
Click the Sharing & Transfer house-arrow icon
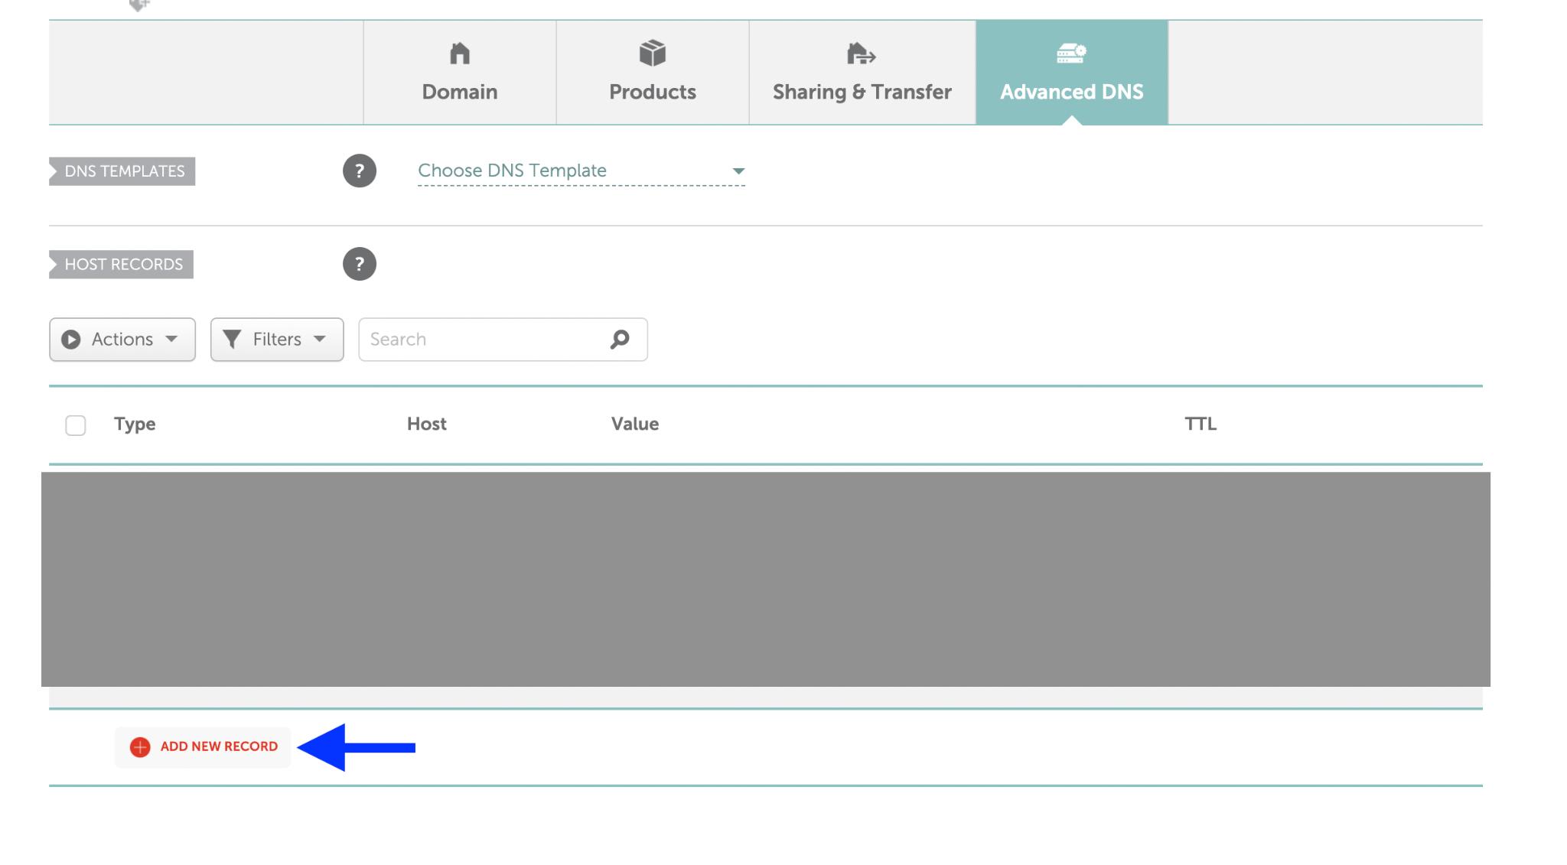click(x=861, y=54)
